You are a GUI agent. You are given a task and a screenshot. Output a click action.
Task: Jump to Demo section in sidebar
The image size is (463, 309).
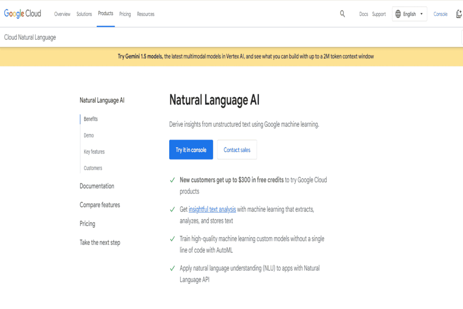pyautogui.click(x=89, y=135)
